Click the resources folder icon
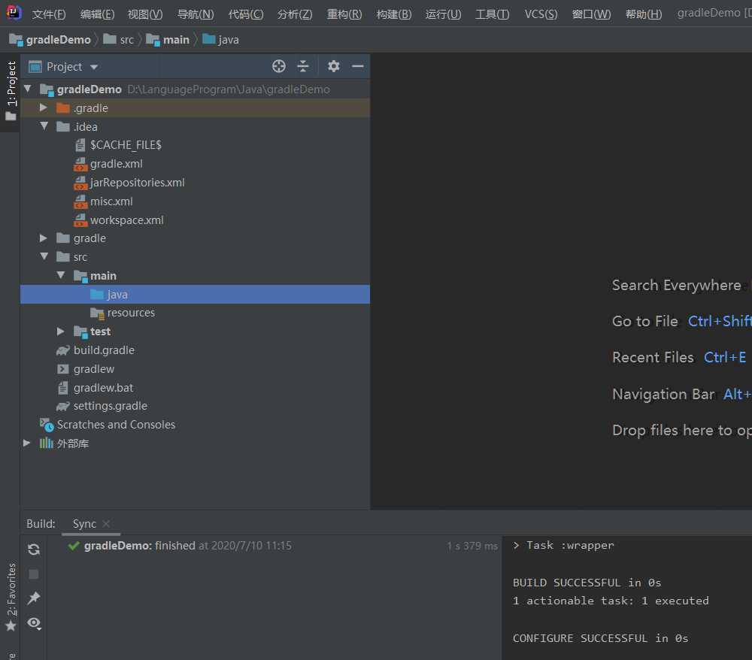The width and height of the screenshot is (752, 660). pos(97,313)
